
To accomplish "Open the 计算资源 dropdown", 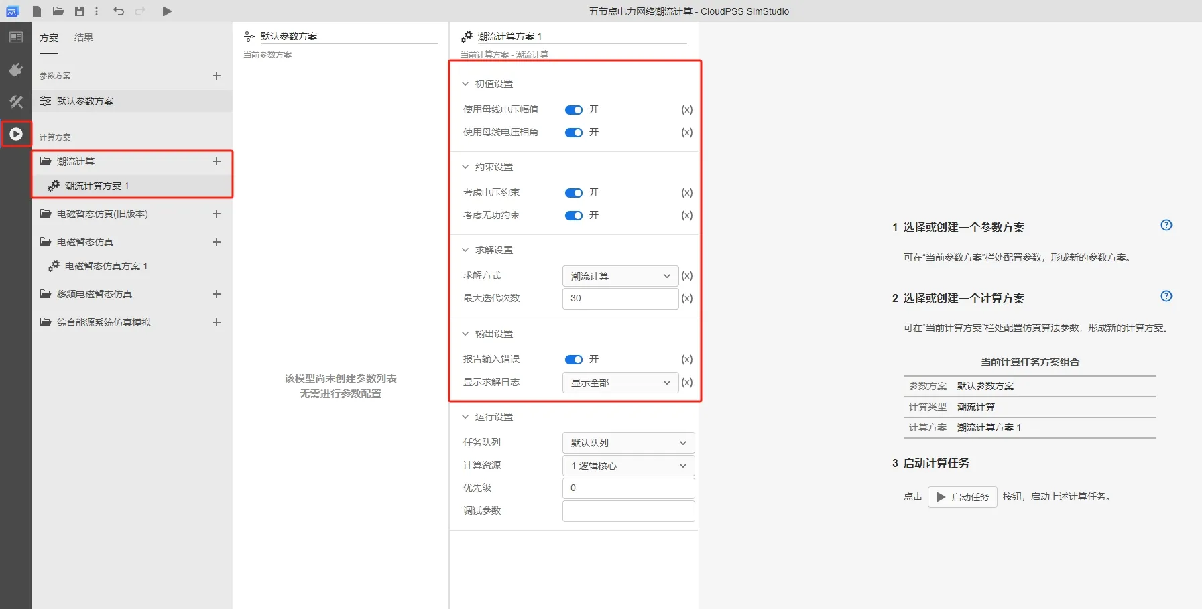I will point(628,466).
